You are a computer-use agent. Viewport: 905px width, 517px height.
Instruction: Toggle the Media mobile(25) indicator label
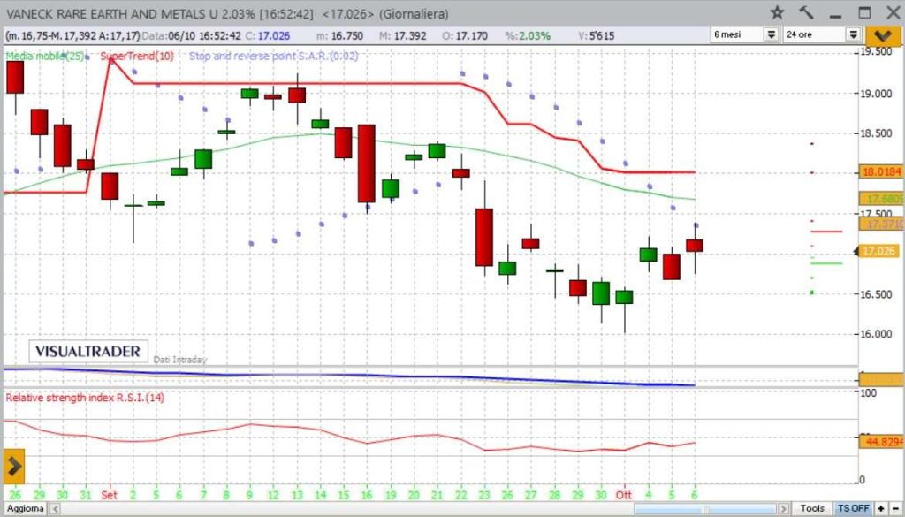[44, 57]
